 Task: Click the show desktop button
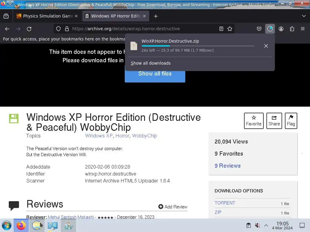tap(302, 225)
